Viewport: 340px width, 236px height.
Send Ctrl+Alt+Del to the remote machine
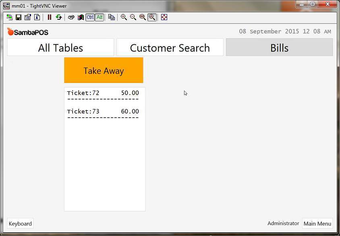coord(71,17)
